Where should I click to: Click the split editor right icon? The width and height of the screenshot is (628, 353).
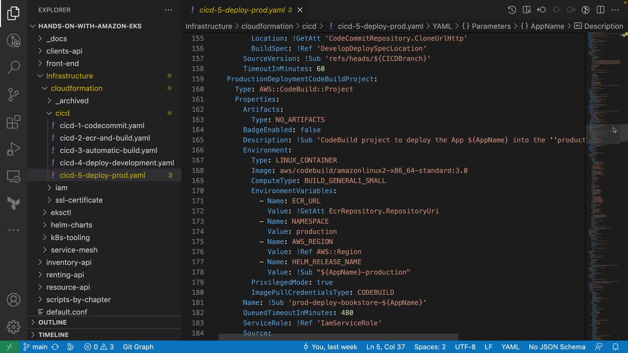(x=601, y=10)
